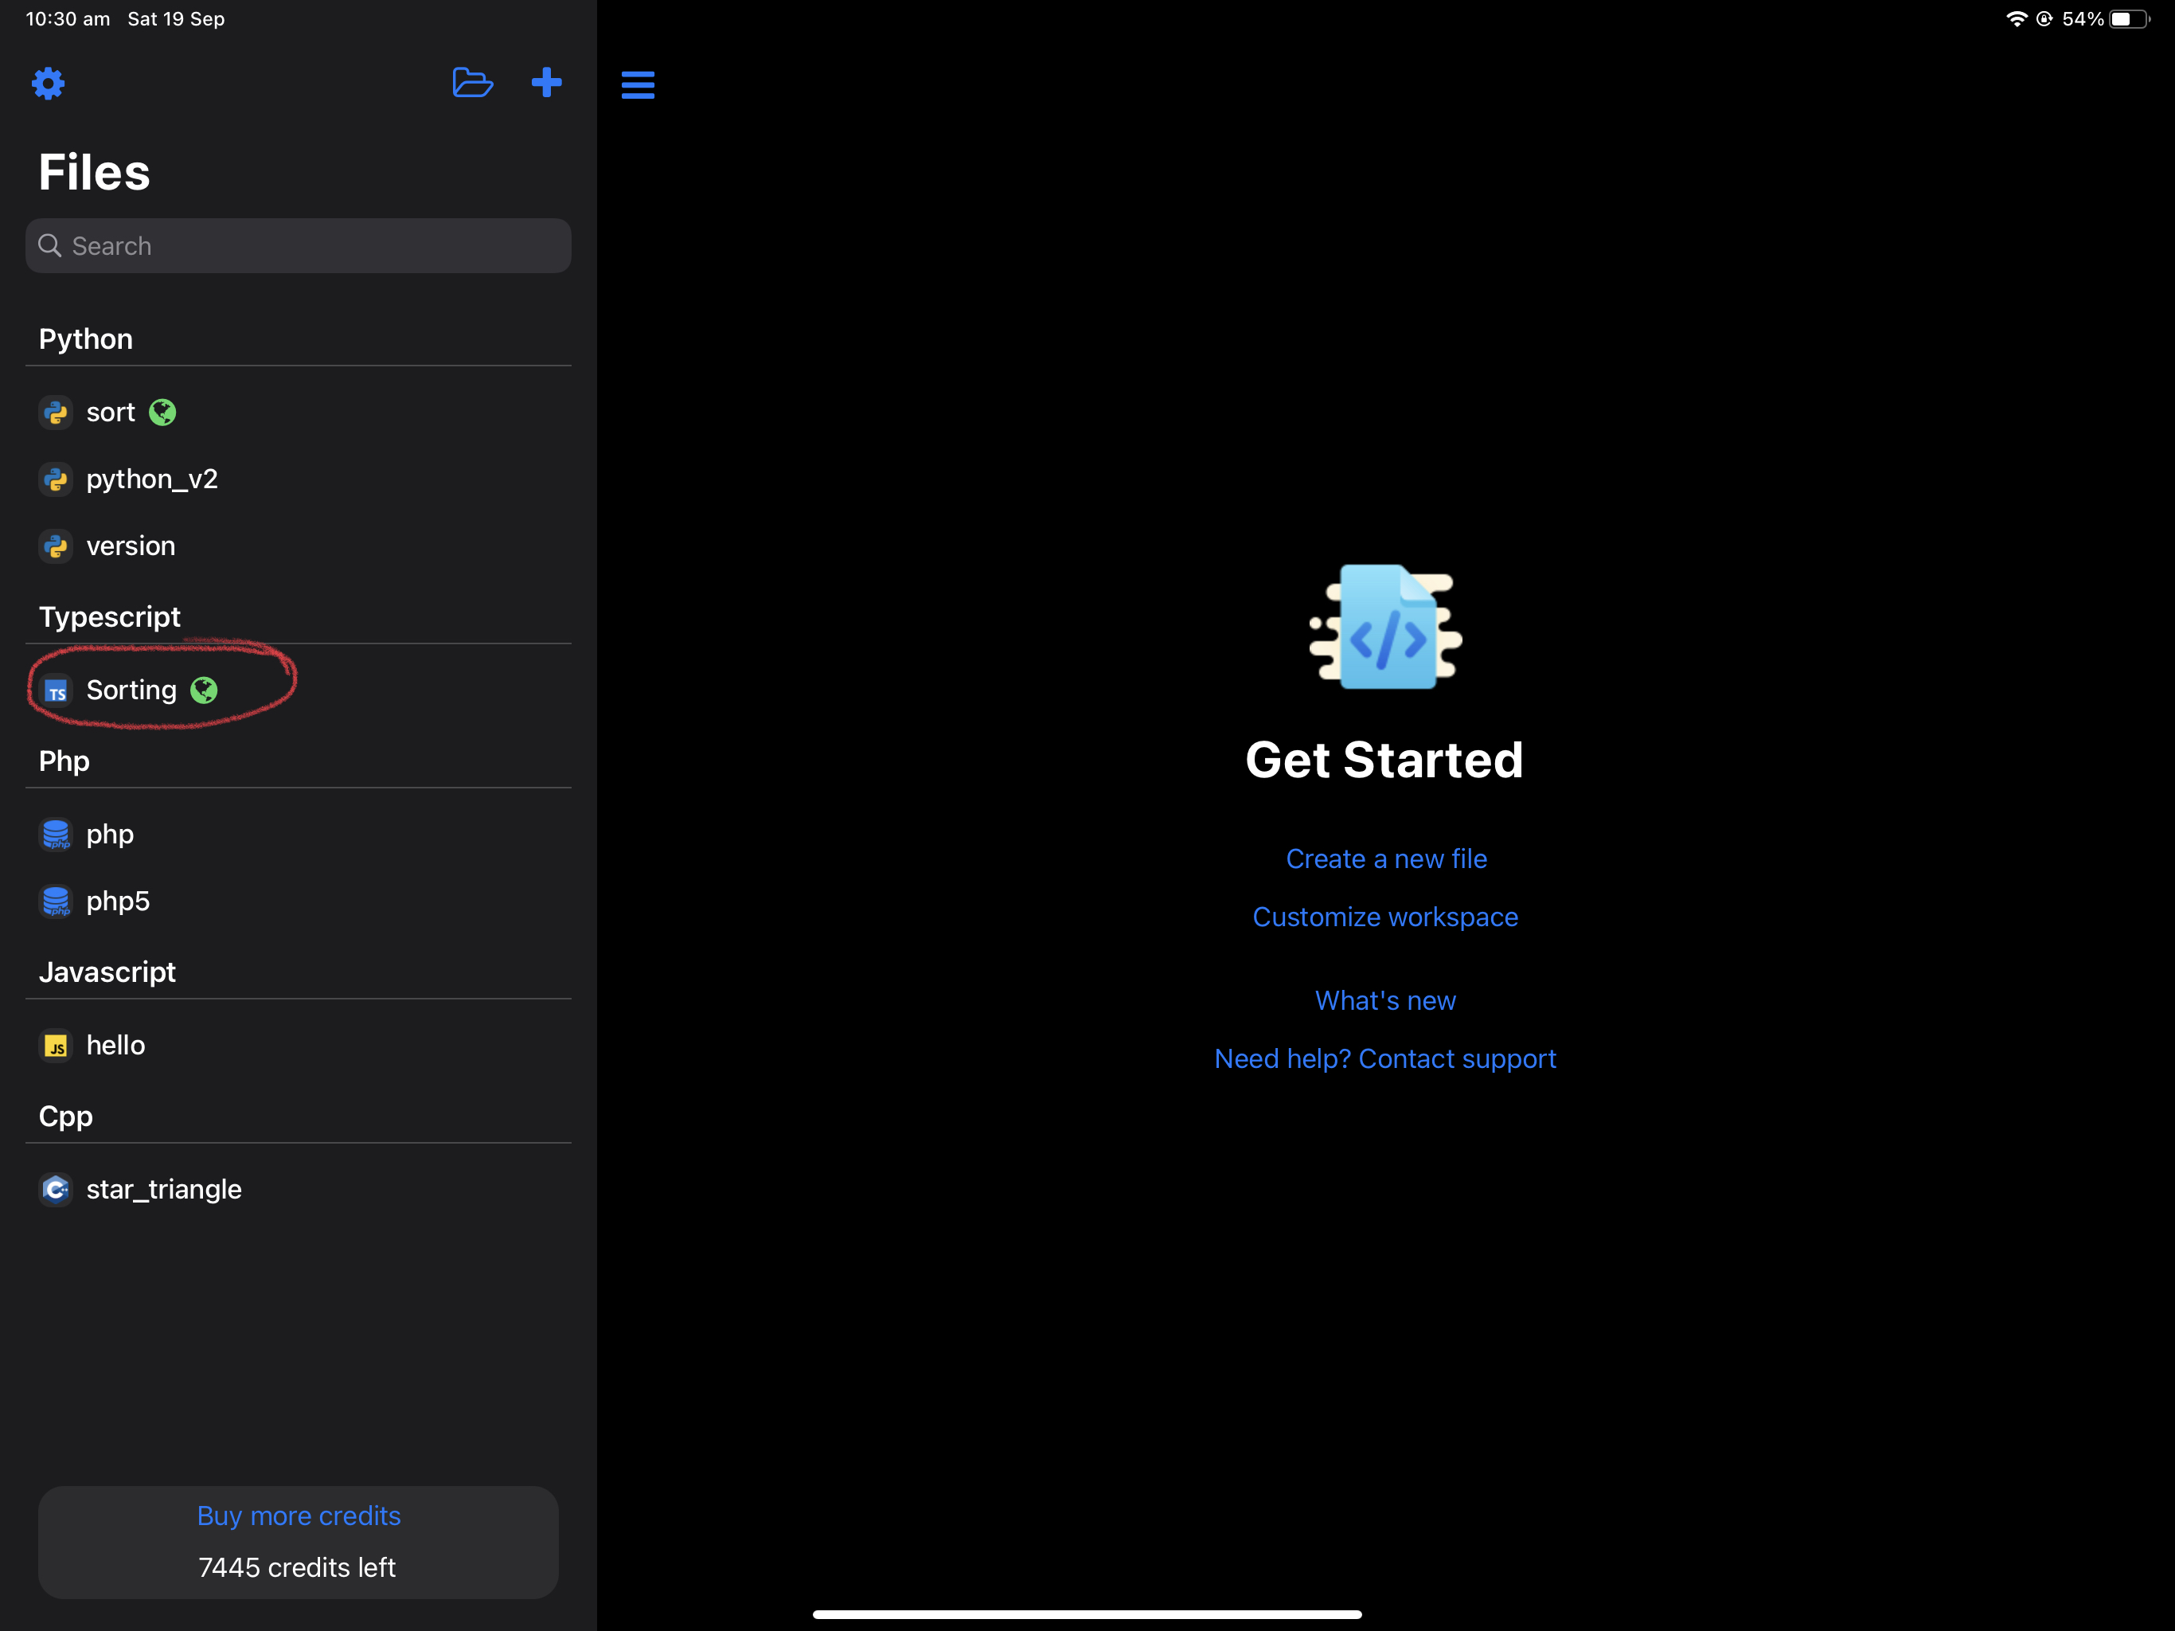Open the php file entry
Image resolution: width=2175 pixels, height=1631 pixels.
[298, 835]
